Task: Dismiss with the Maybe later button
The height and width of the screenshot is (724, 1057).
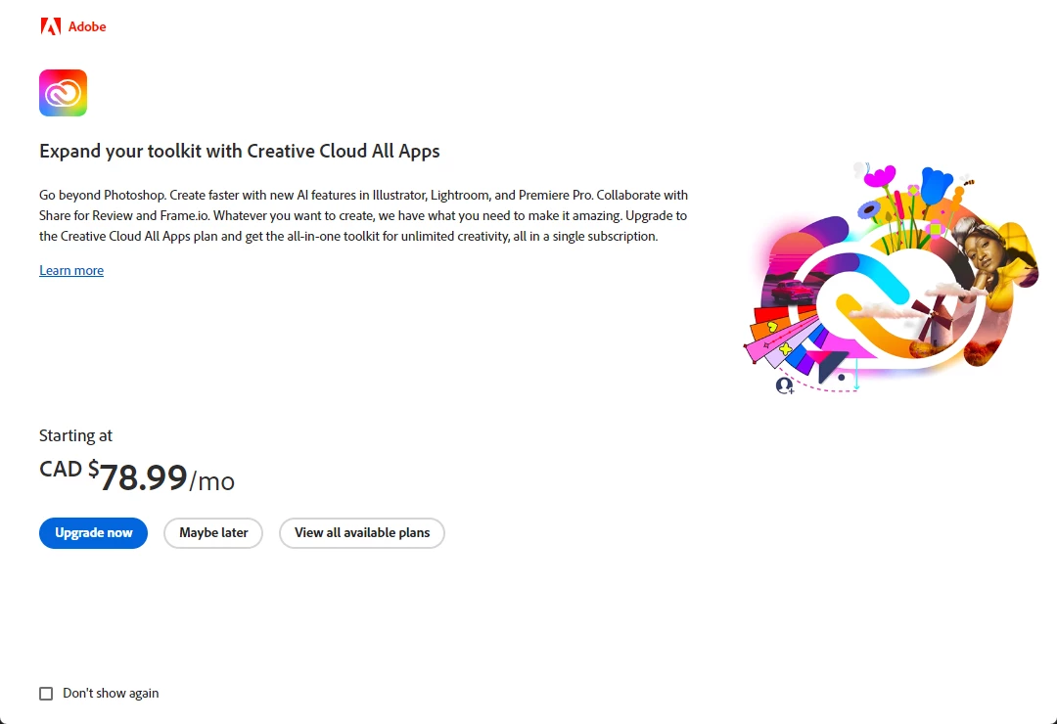Action: point(213,533)
